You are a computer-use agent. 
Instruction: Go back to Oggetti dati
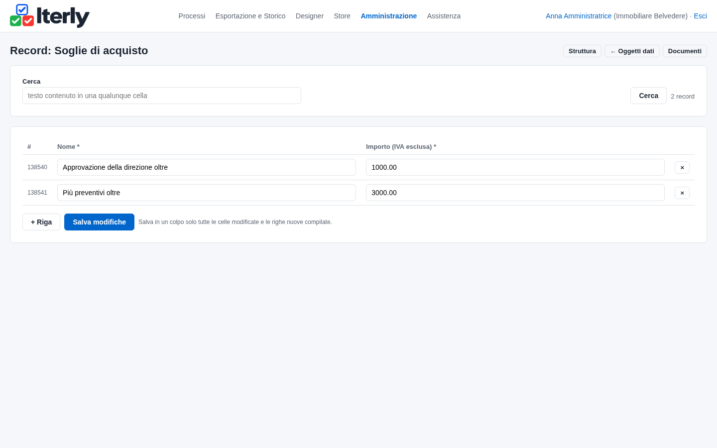(632, 51)
